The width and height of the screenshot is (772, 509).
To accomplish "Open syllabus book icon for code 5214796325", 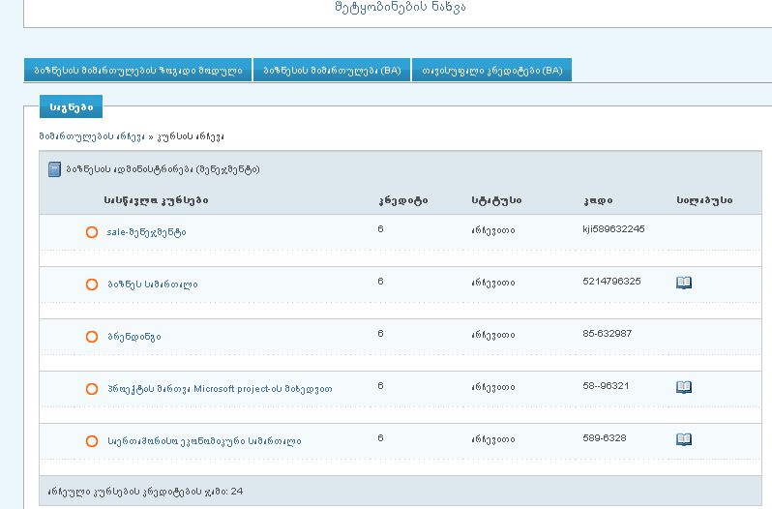I will (684, 282).
